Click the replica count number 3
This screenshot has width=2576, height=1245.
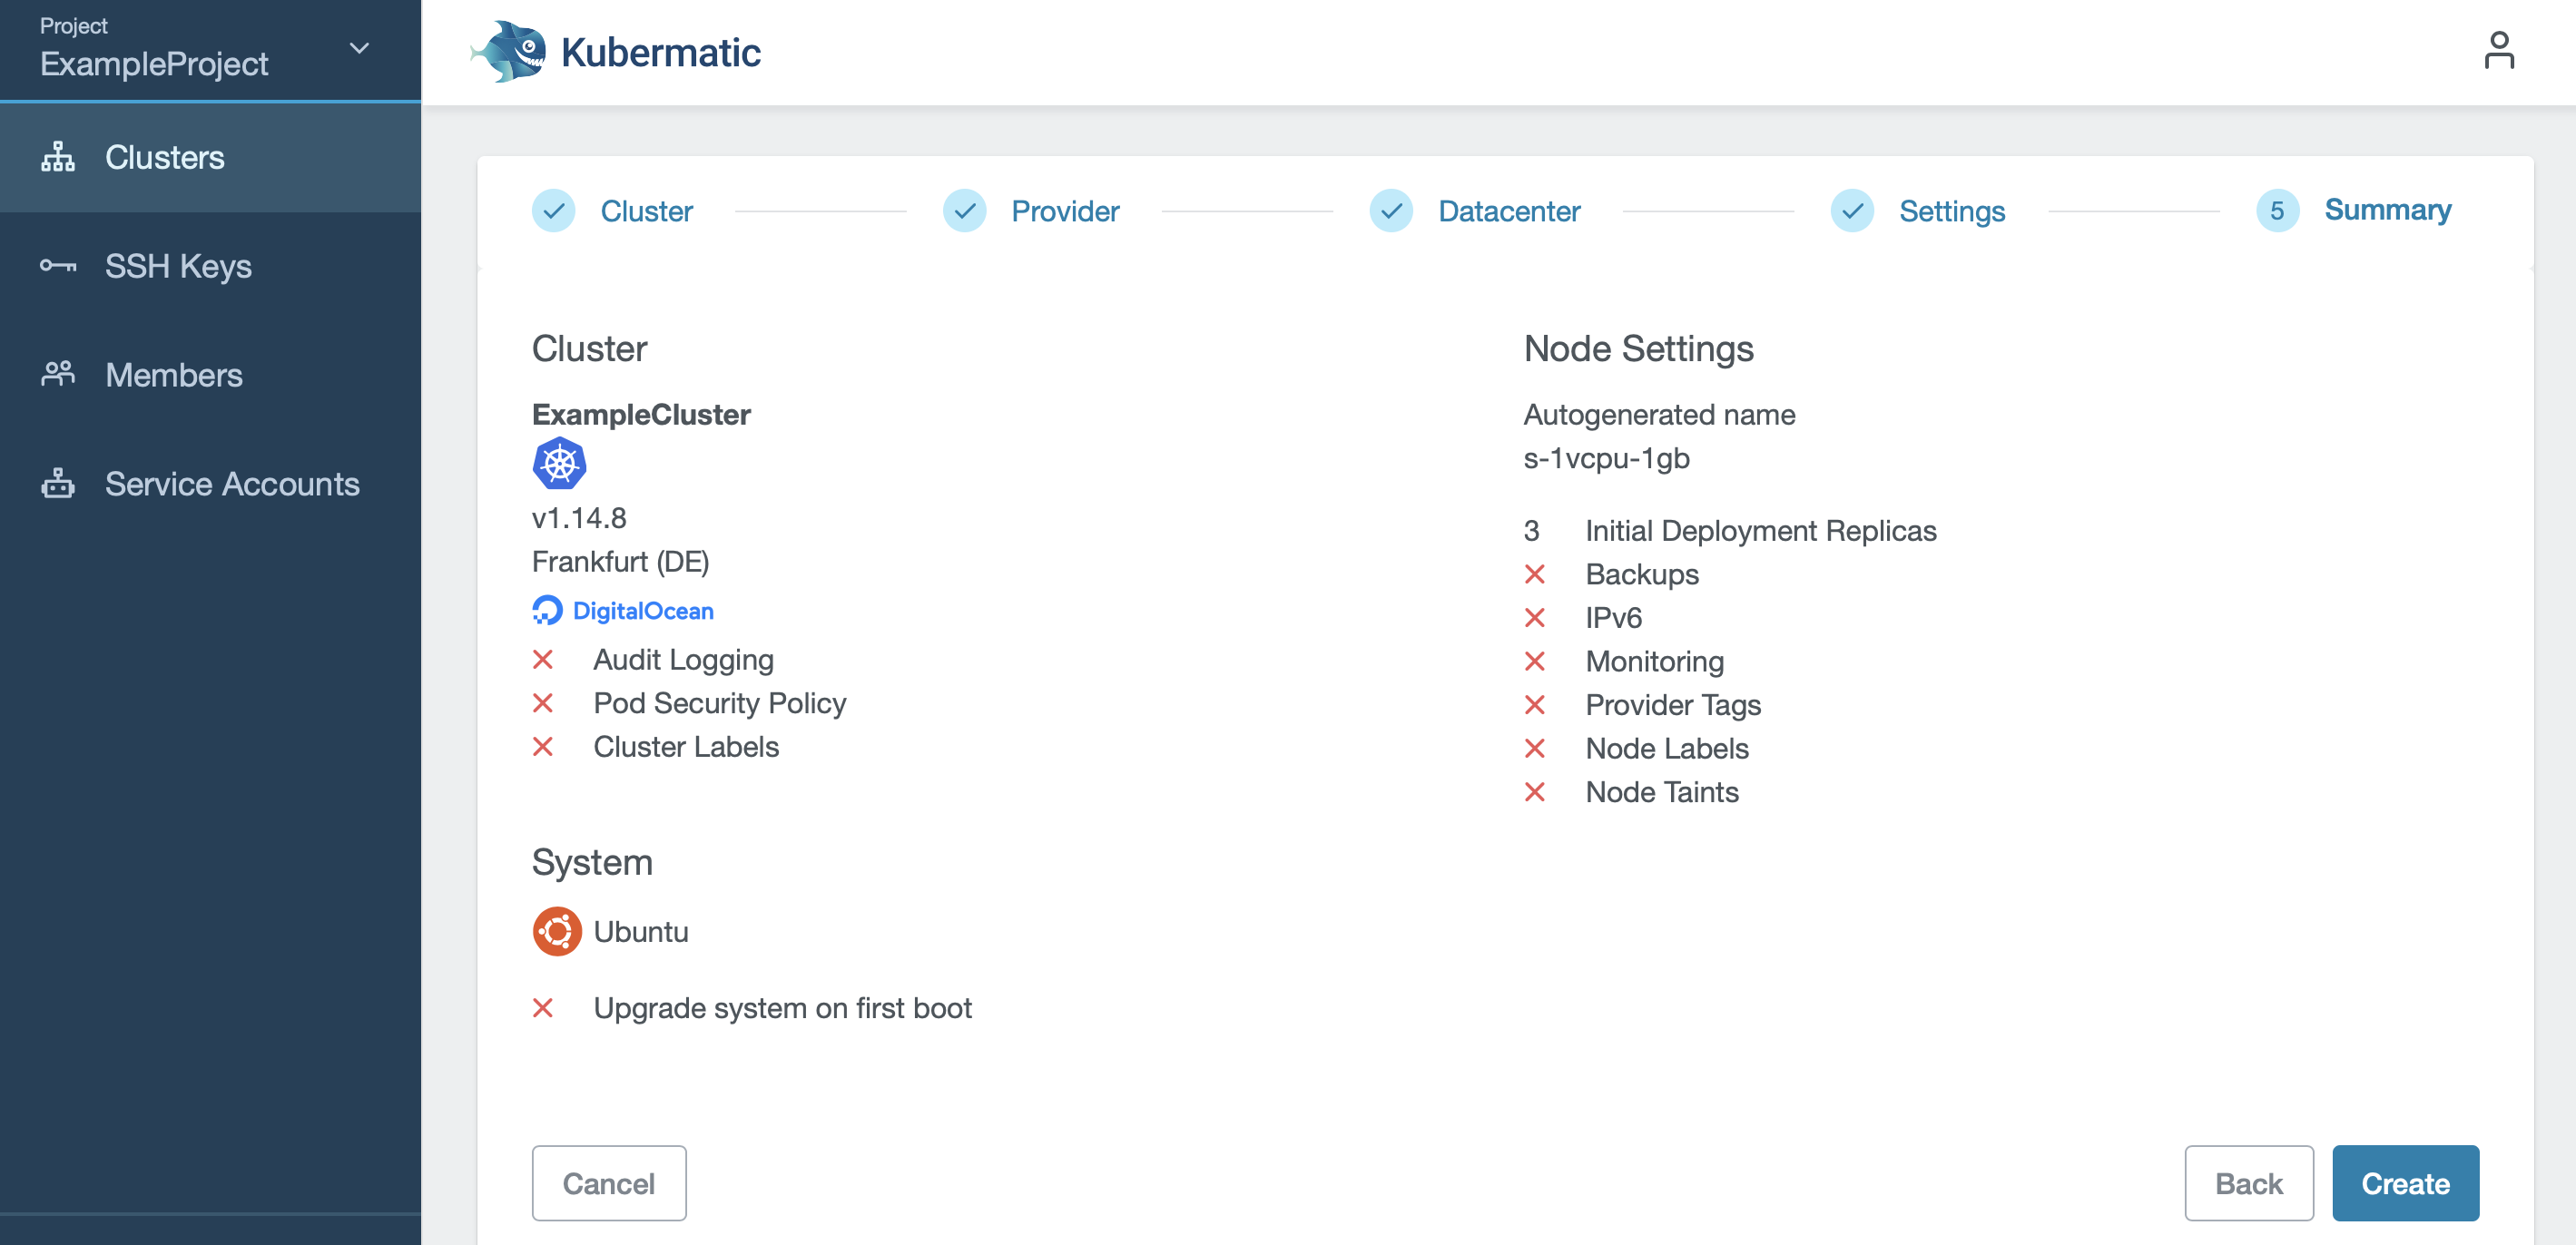click(1531, 531)
